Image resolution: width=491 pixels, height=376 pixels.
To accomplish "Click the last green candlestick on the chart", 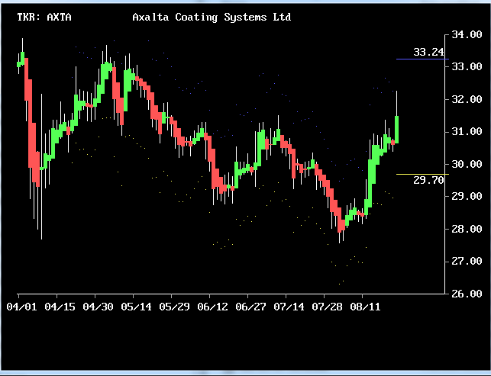I will click(x=397, y=130).
